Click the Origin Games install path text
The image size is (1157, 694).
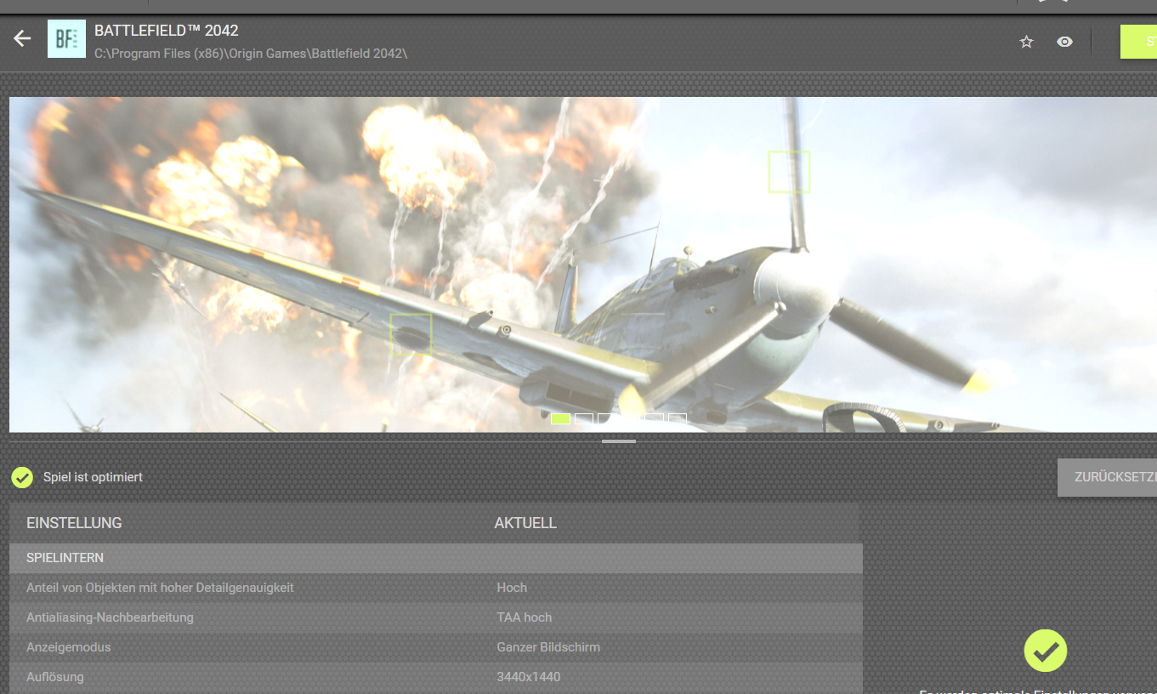[x=251, y=54]
